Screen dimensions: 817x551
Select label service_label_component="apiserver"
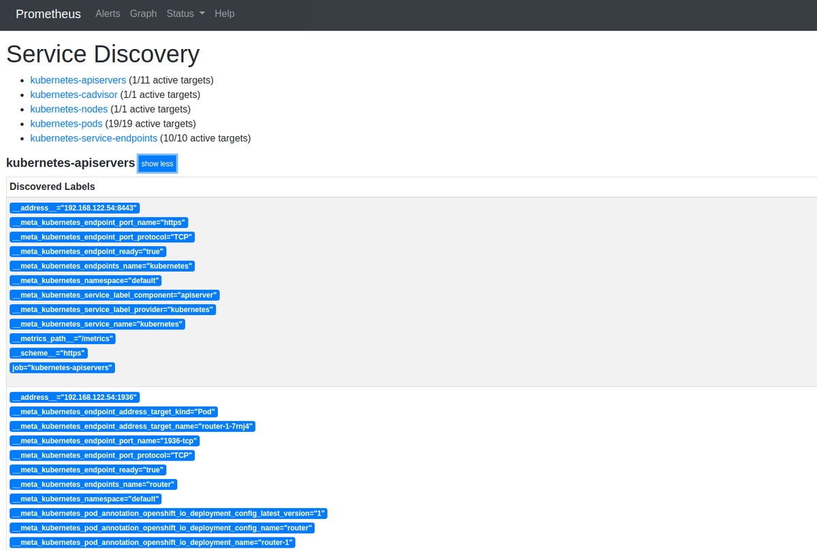(114, 295)
